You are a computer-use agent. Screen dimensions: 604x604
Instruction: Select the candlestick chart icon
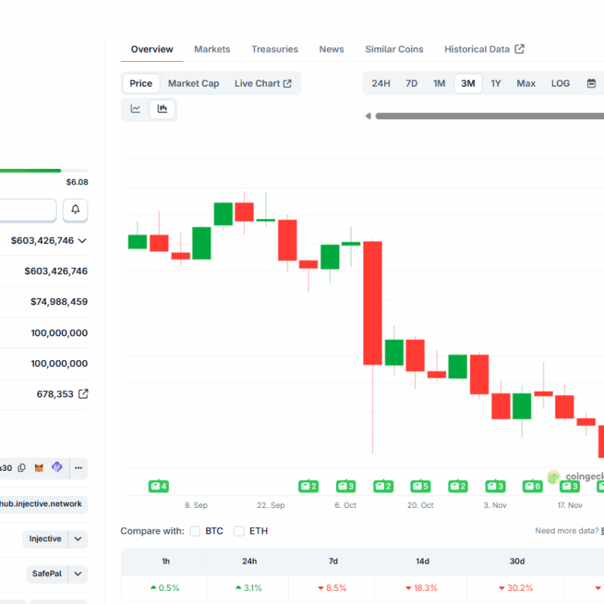pos(162,109)
